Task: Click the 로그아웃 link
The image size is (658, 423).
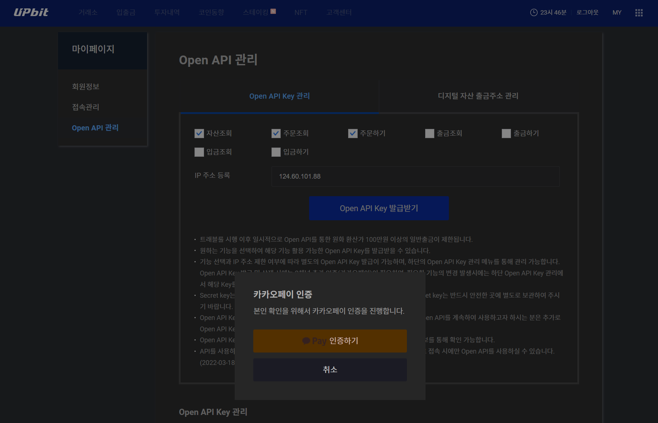Action: 588,12
